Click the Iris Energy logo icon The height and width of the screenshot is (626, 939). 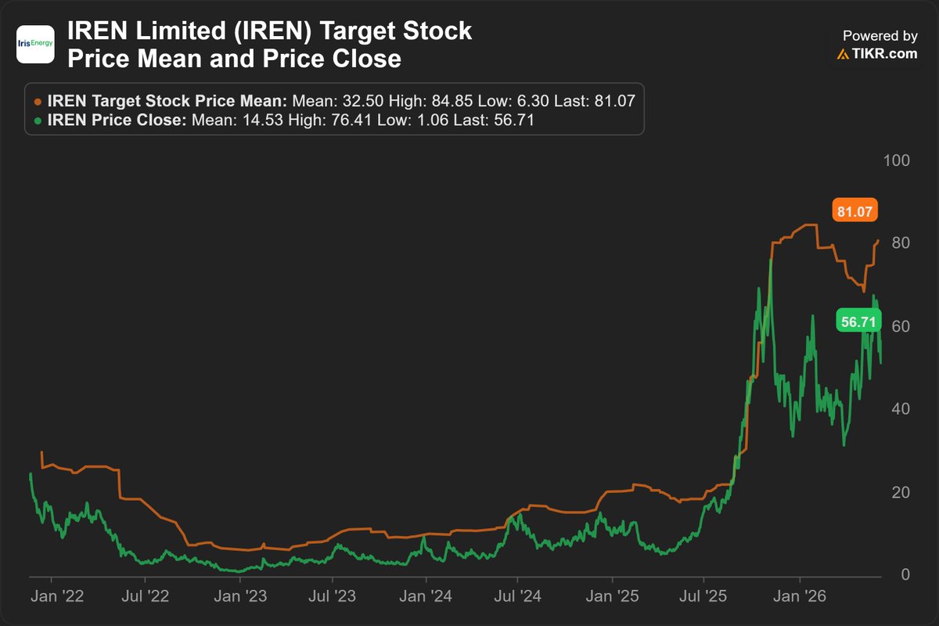(x=36, y=45)
